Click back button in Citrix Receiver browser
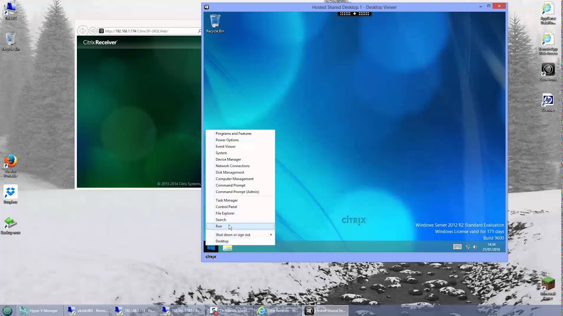This screenshot has width=563, height=316. (82, 31)
